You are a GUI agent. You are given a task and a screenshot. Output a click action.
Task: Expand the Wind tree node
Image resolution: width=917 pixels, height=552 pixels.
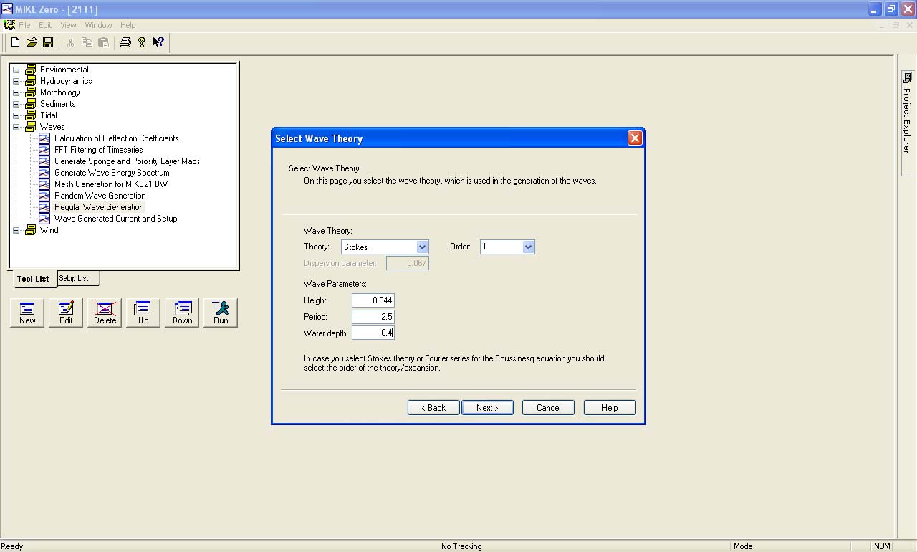point(16,230)
